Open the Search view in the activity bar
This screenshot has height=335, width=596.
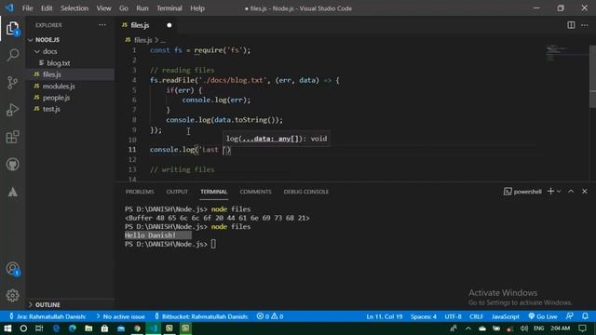point(12,55)
